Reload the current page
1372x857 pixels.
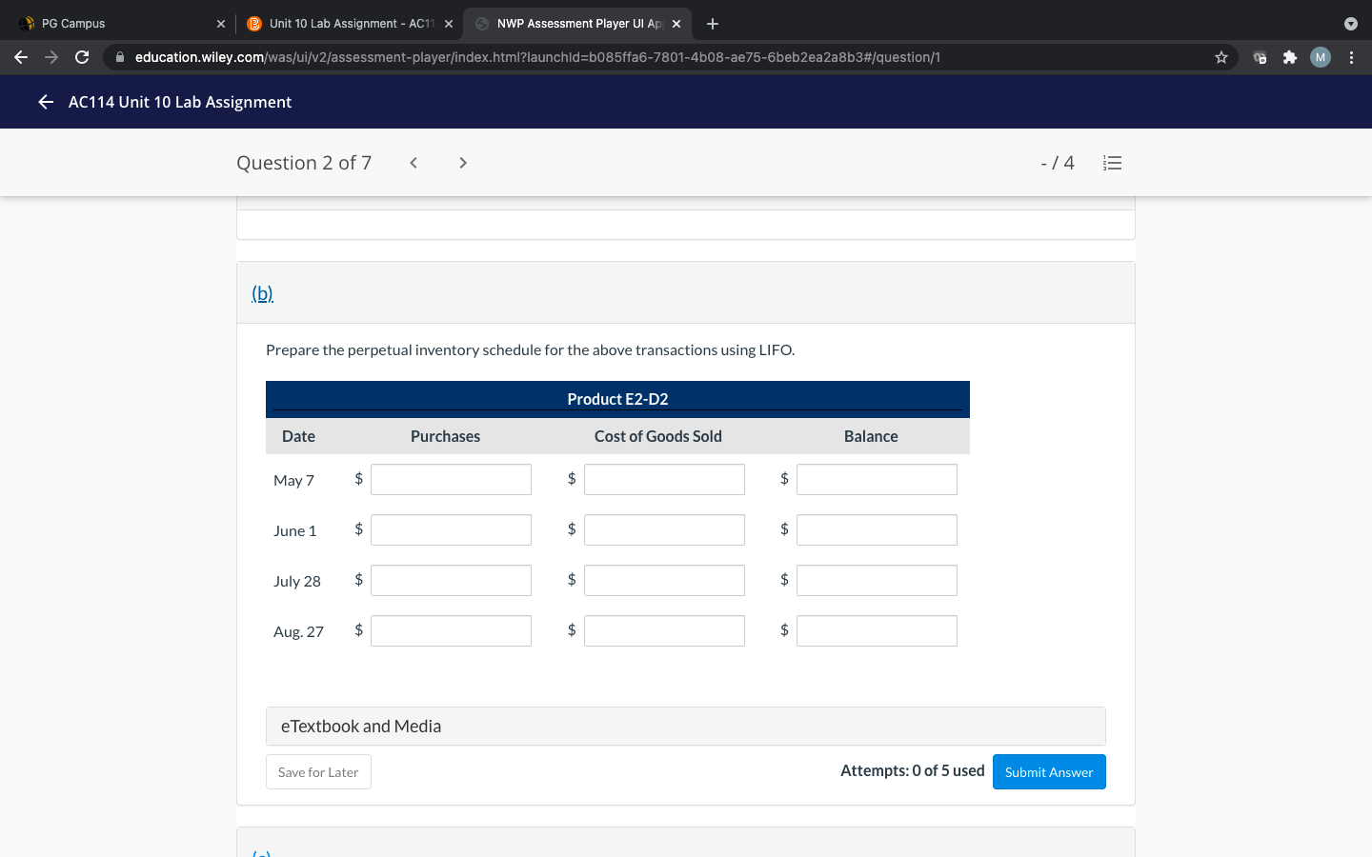click(82, 57)
